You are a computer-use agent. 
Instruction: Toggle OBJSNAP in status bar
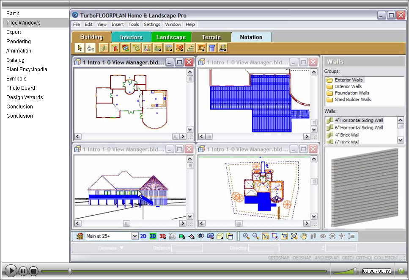coord(302,258)
